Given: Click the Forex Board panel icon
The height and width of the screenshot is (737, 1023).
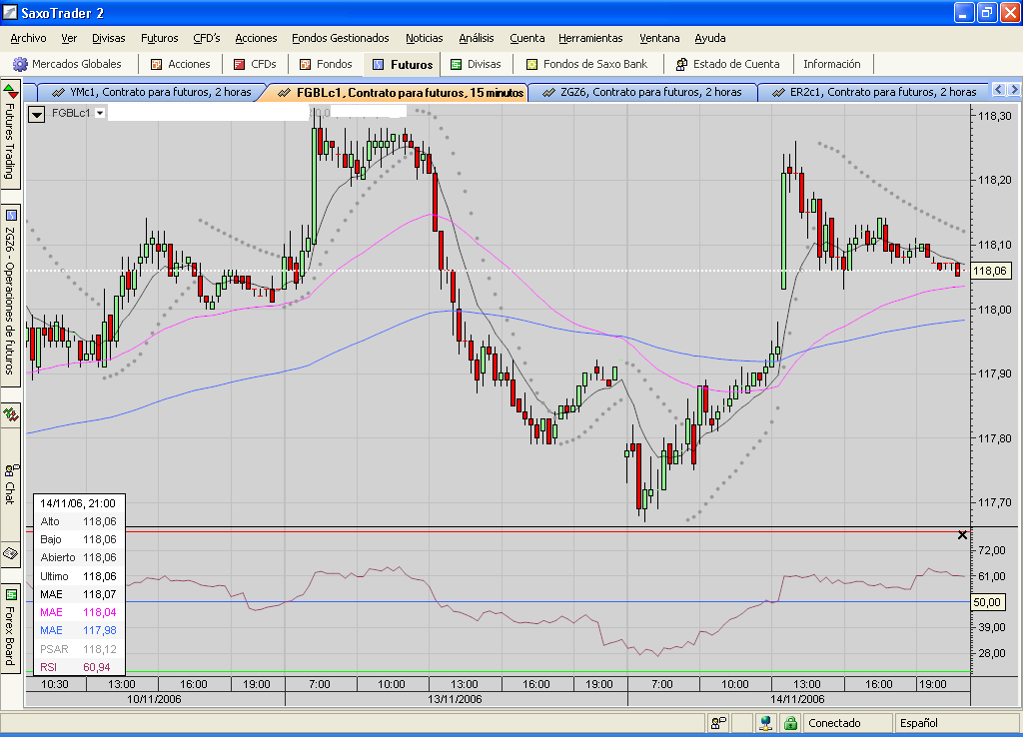Looking at the screenshot, I should [11, 594].
